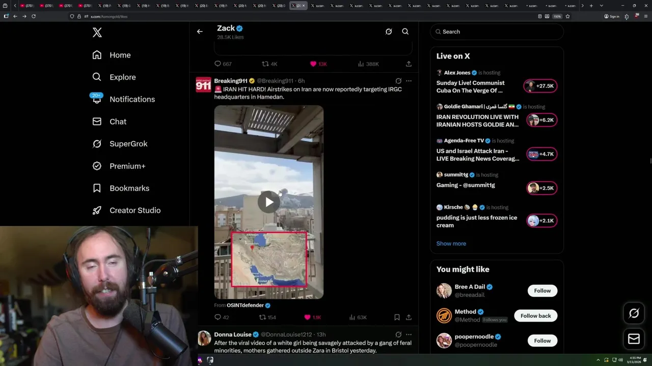Repost the post with 4K reposts
Screen dimensions: 652x366
click(x=269, y=64)
